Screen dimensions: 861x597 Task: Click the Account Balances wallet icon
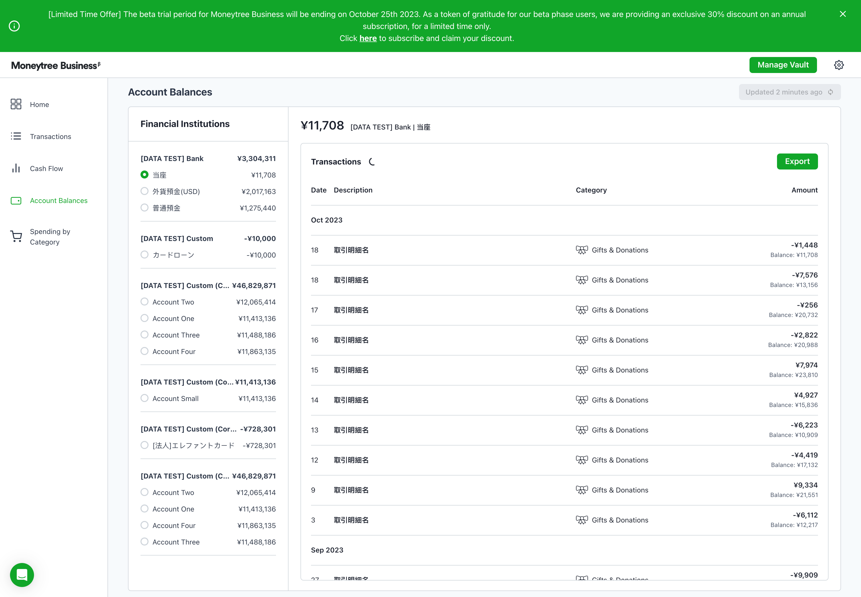tap(16, 200)
